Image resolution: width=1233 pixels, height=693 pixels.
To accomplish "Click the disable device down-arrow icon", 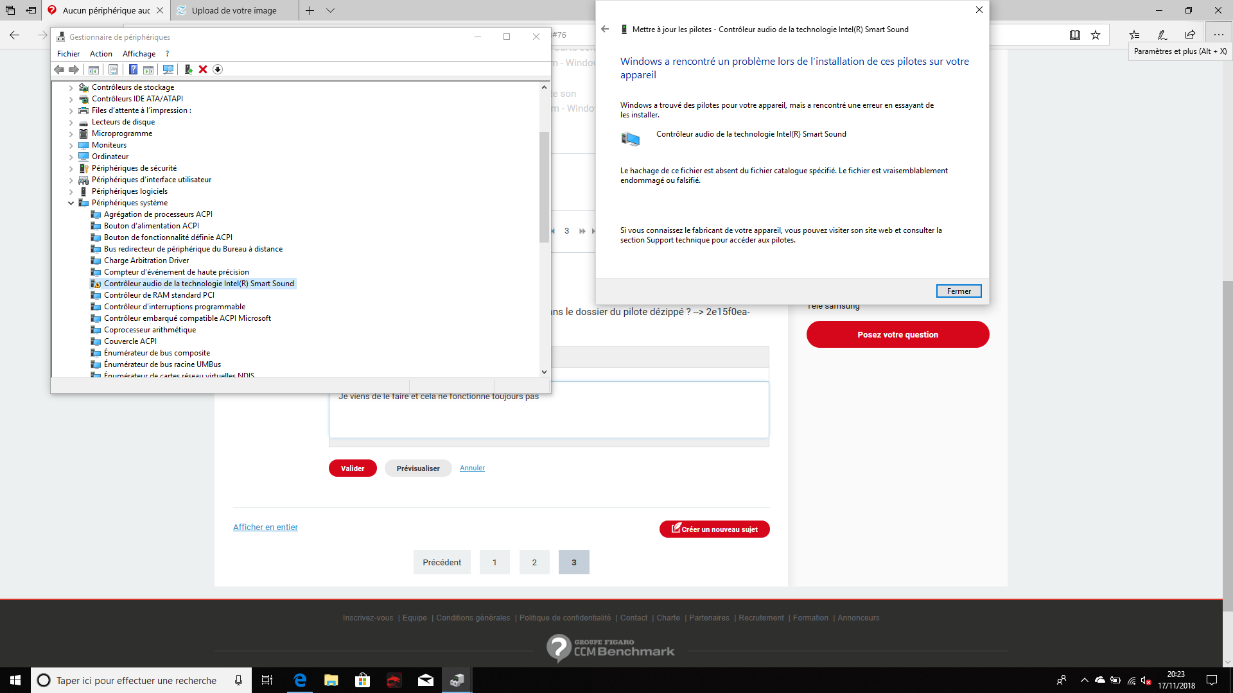I will [x=218, y=69].
